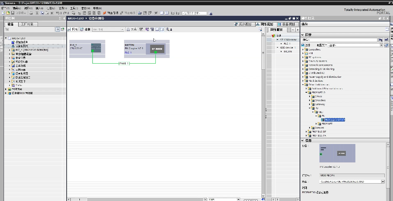
Task: Open the connection type dropdown in editor toolbar
Action: [122, 30]
